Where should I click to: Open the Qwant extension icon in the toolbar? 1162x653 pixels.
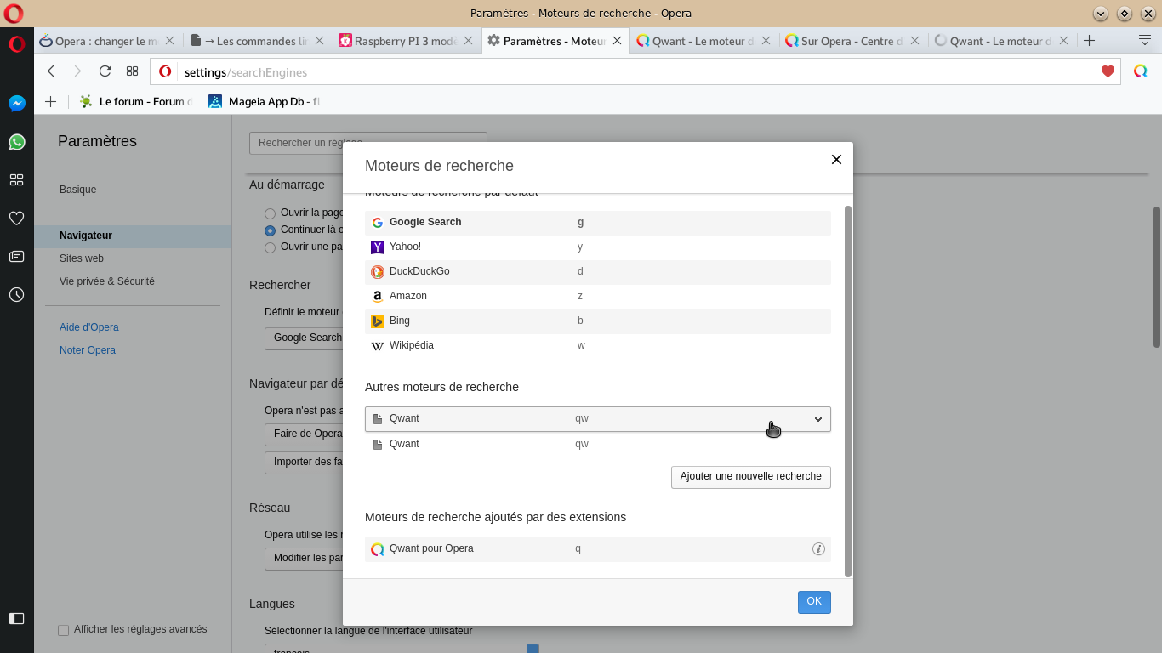pos(1140,71)
